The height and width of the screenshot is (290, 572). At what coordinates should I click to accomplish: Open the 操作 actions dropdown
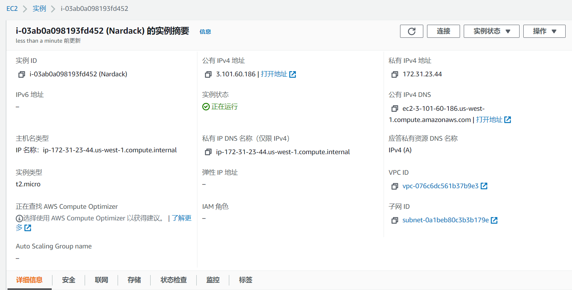(x=544, y=31)
